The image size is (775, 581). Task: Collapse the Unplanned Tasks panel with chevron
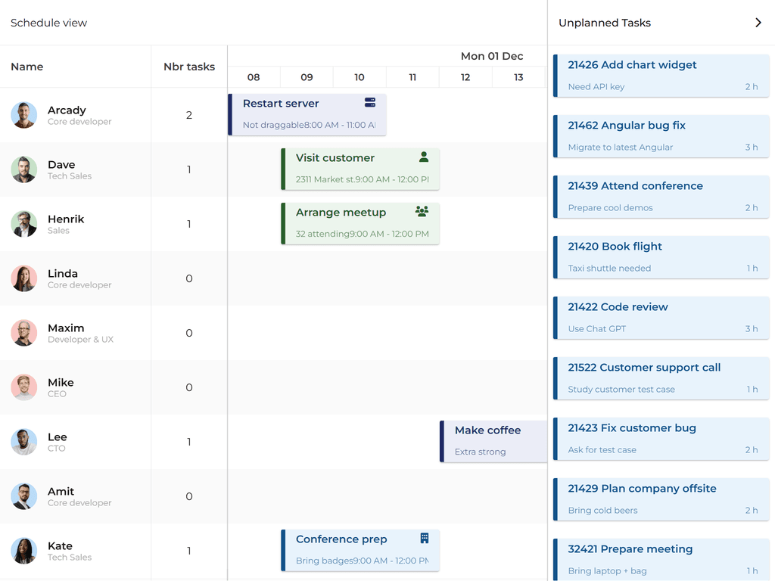[x=758, y=23]
